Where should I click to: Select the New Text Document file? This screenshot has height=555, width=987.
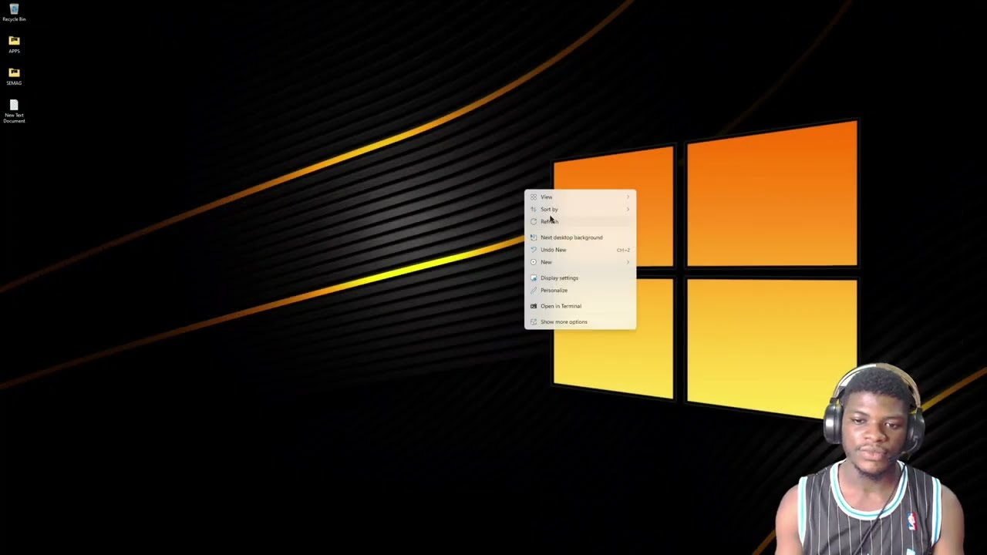(x=14, y=111)
